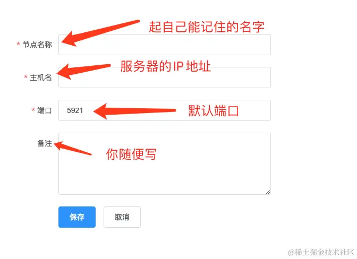357x259 pixels.
Task: Click inside the 备注 textarea
Action: pyautogui.click(x=164, y=163)
